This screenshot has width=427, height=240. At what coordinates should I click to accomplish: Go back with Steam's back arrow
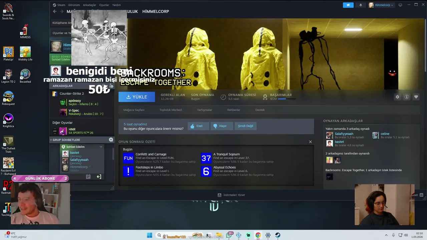click(55, 11)
